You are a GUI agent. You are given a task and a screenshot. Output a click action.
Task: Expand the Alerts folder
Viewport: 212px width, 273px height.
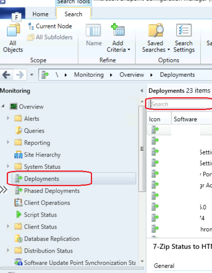8,118
